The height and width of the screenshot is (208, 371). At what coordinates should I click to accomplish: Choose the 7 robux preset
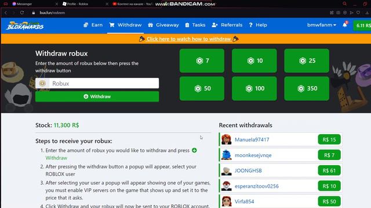202,61
